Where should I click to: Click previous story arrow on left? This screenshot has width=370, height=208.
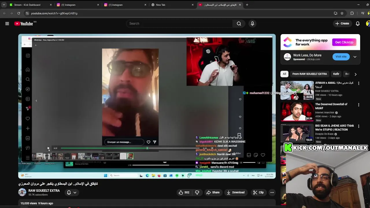pos(36,101)
